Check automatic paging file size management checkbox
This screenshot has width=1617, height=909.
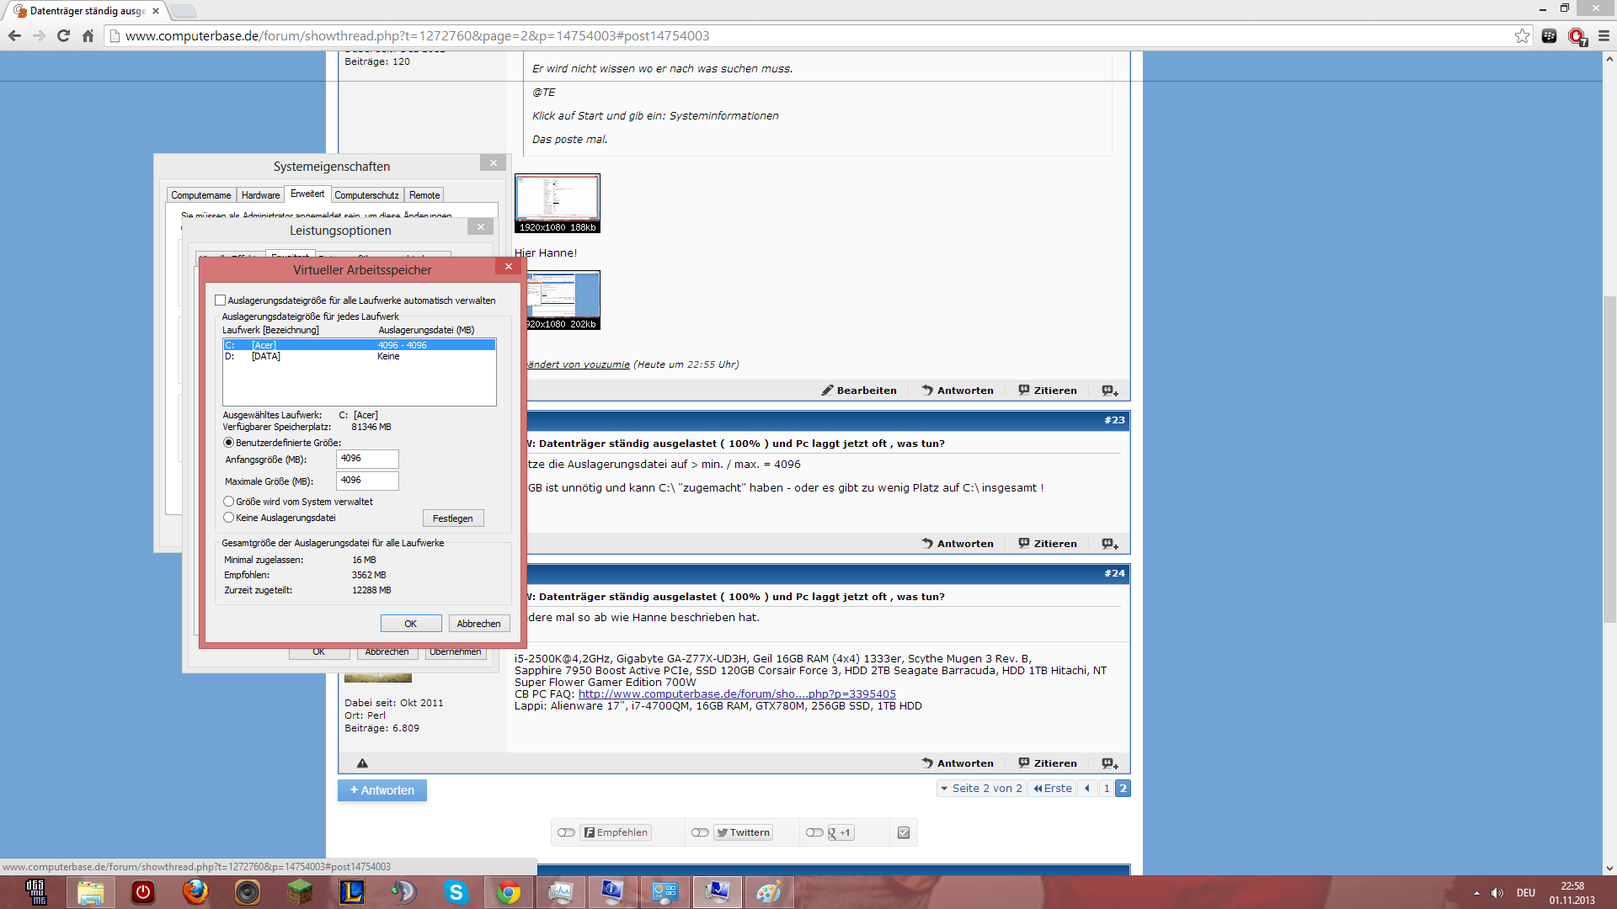pyautogui.click(x=221, y=300)
